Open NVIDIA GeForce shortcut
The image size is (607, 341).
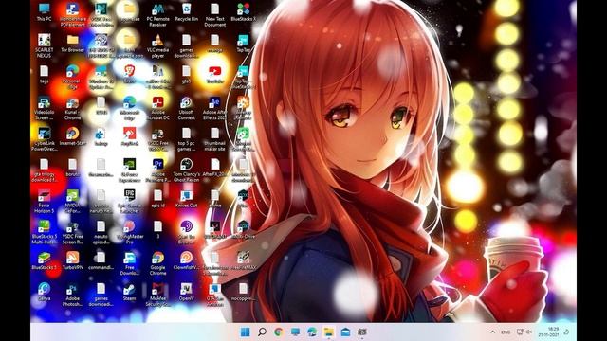[72, 202]
